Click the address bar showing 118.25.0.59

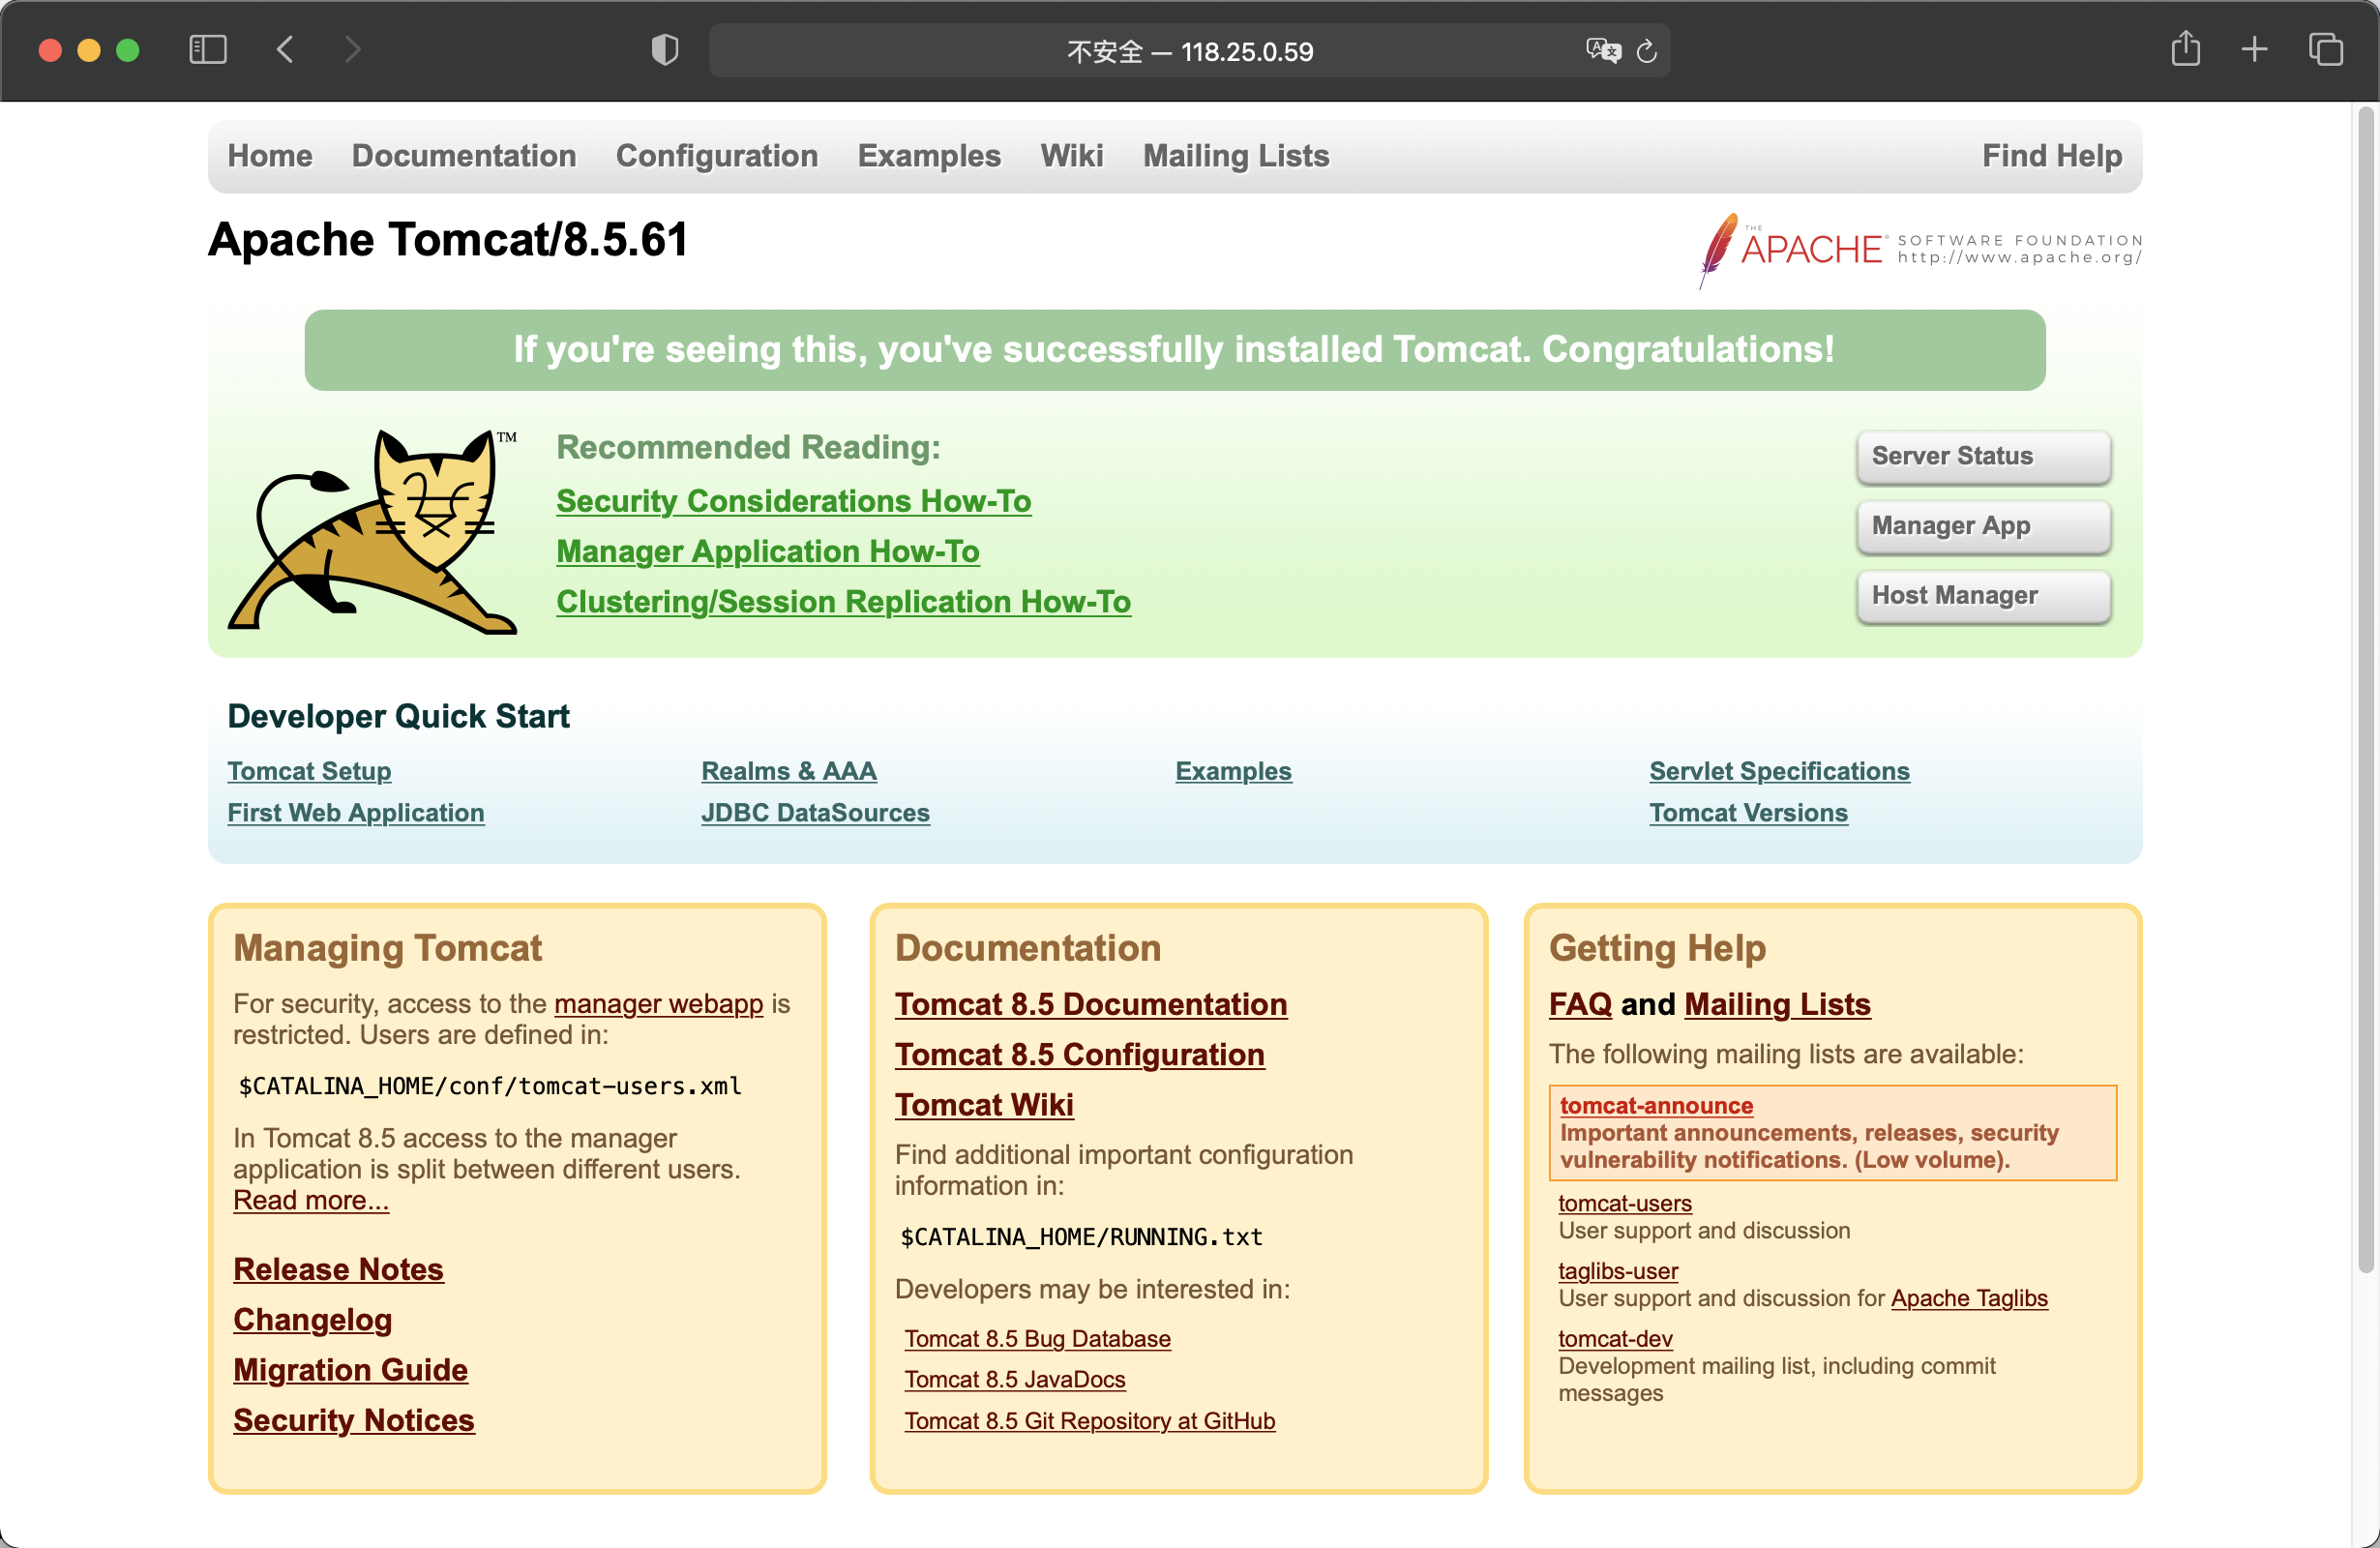1188,51
